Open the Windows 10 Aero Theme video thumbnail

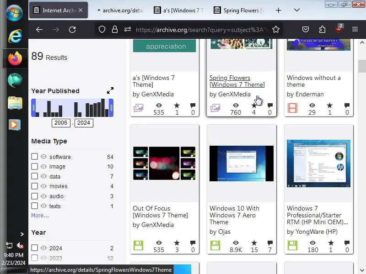pos(242,163)
